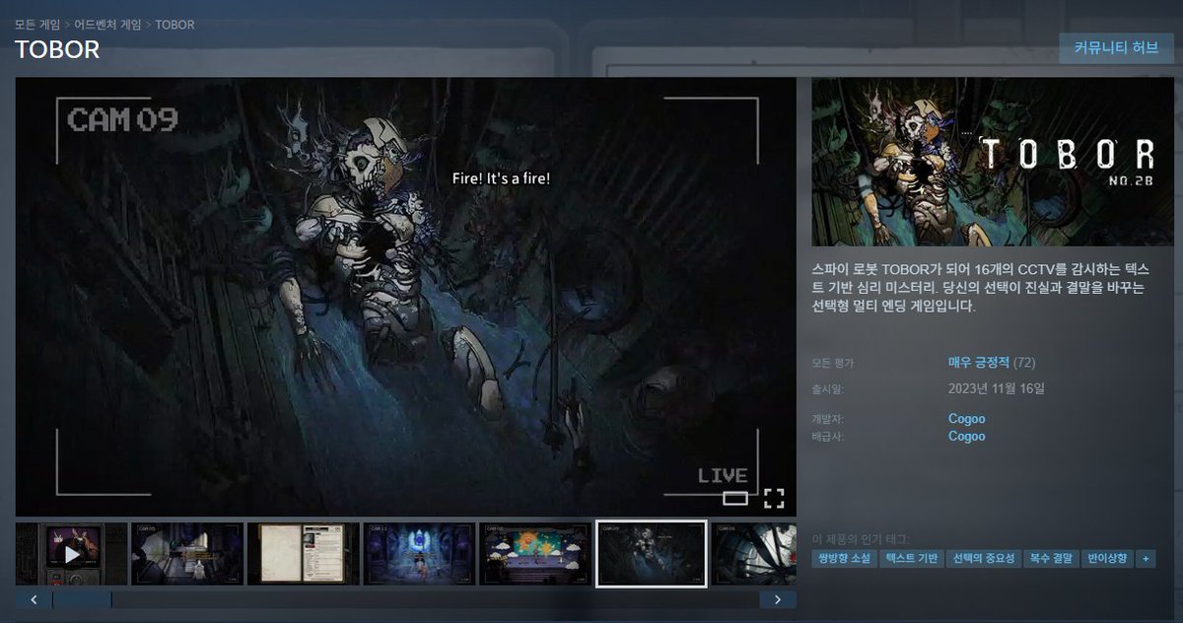The width and height of the screenshot is (1183, 623).
Task: Click the TOBOR breadcrumb link
Action: (174, 25)
